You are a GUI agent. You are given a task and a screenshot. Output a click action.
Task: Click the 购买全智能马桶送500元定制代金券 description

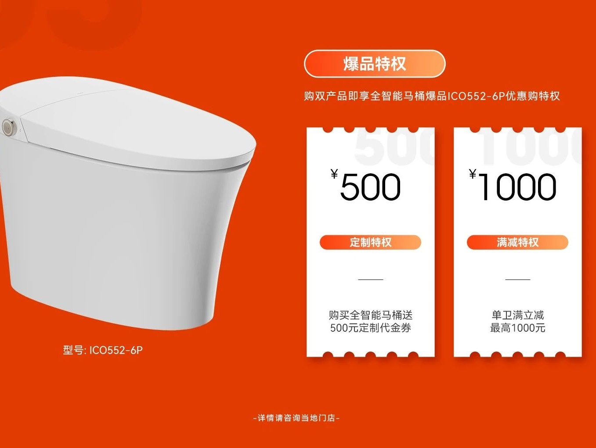tap(370, 321)
